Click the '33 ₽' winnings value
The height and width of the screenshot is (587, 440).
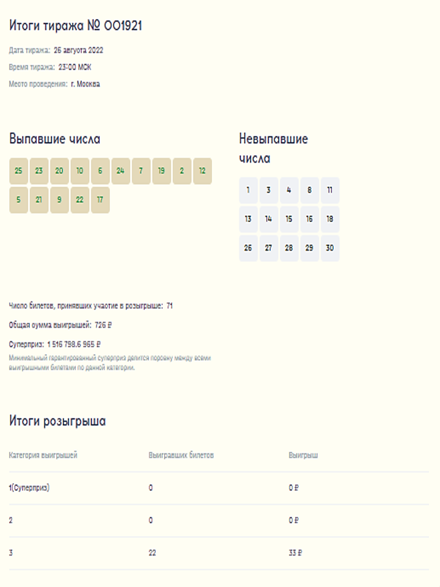pos(296,553)
